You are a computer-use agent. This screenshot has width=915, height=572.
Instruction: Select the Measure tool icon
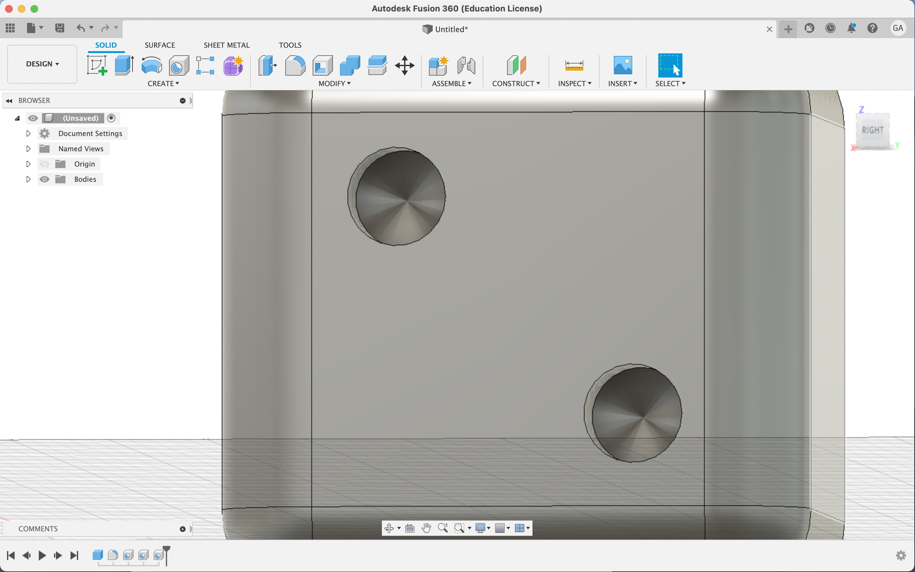coord(574,65)
